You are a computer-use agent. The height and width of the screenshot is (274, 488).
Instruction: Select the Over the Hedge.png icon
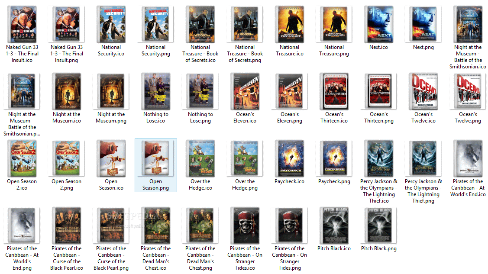pos(245,158)
